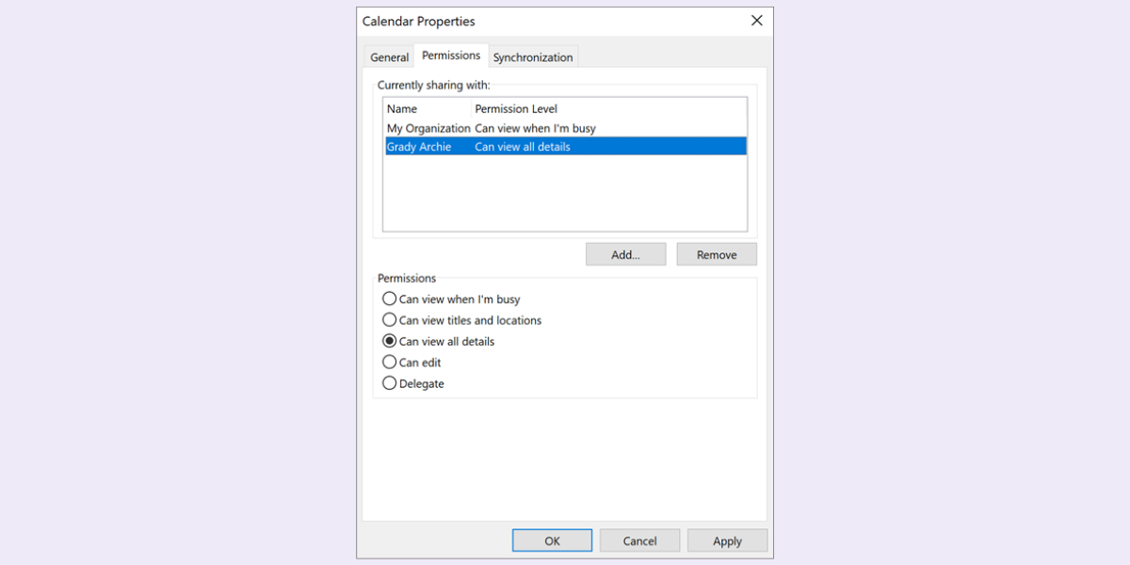This screenshot has width=1130, height=565.
Task: Apply the permission changes
Action: (727, 540)
